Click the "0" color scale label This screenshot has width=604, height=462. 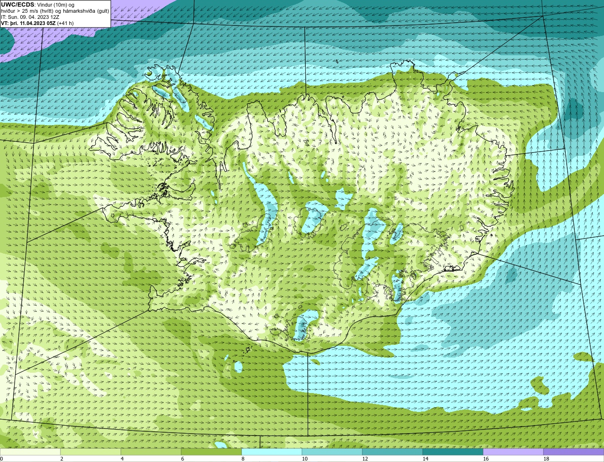1,459
